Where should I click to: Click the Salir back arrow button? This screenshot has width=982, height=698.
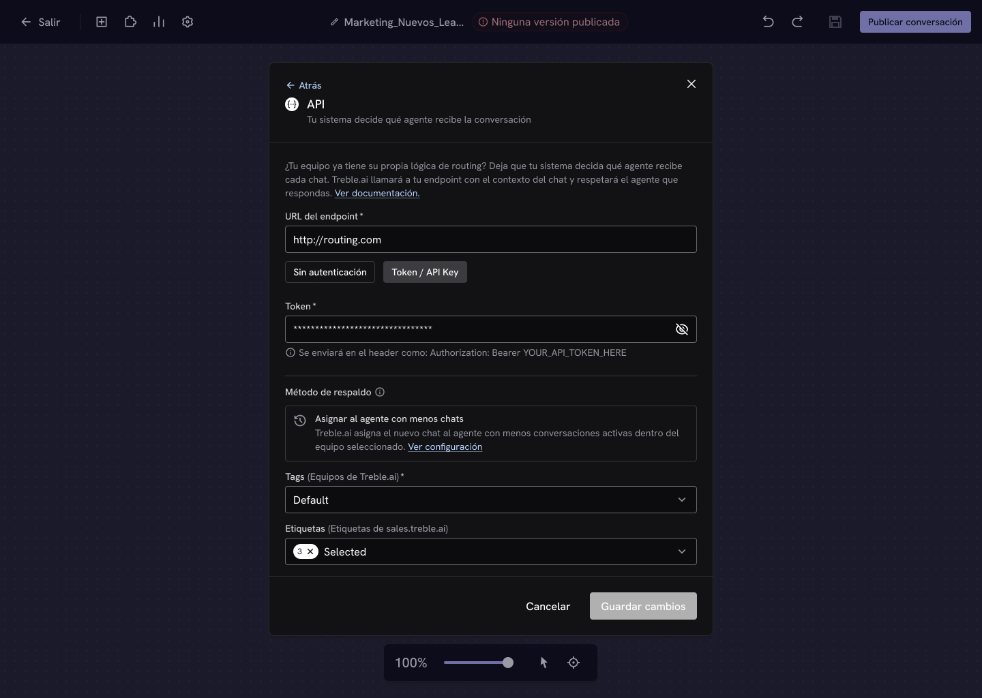point(40,22)
